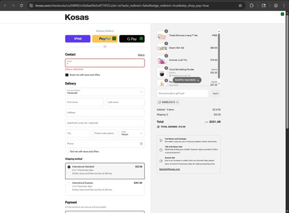Uncheck Email me with news and offers
The width and height of the screenshot is (289, 213).
(x=67, y=75)
